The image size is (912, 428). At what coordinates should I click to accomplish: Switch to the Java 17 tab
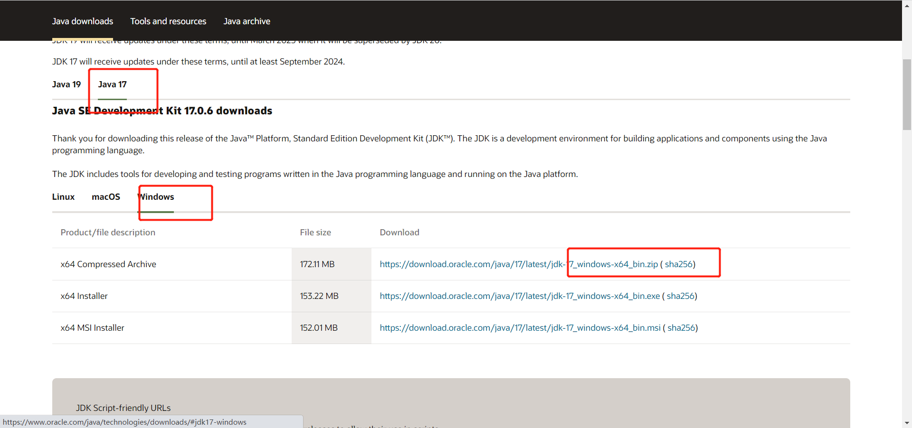point(112,84)
